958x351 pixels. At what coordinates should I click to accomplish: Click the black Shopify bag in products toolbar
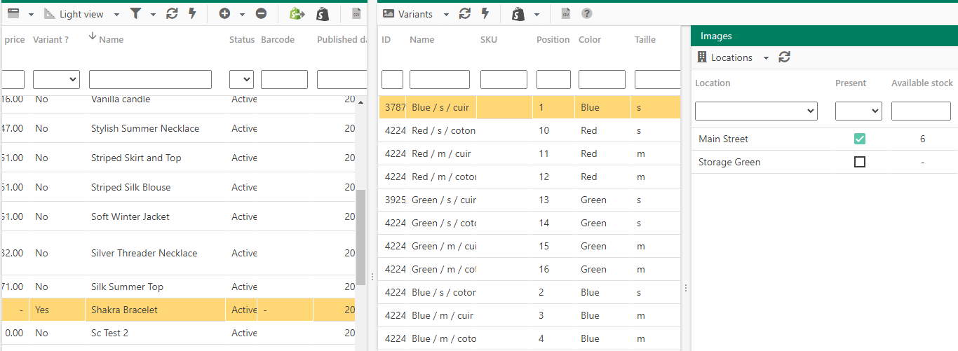(x=322, y=14)
